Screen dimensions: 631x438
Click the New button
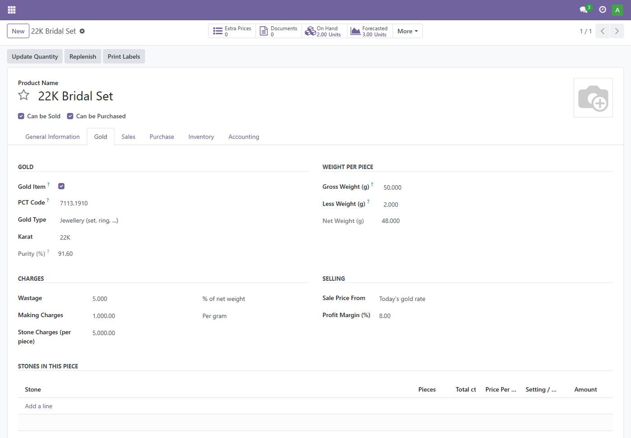(x=18, y=31)
